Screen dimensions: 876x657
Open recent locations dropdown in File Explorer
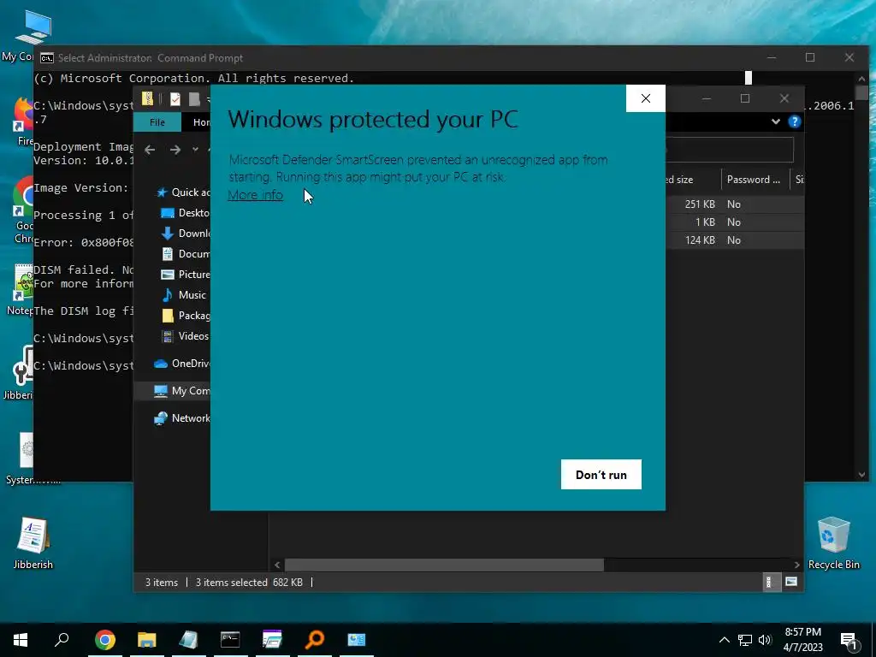[x=195, y=149]
